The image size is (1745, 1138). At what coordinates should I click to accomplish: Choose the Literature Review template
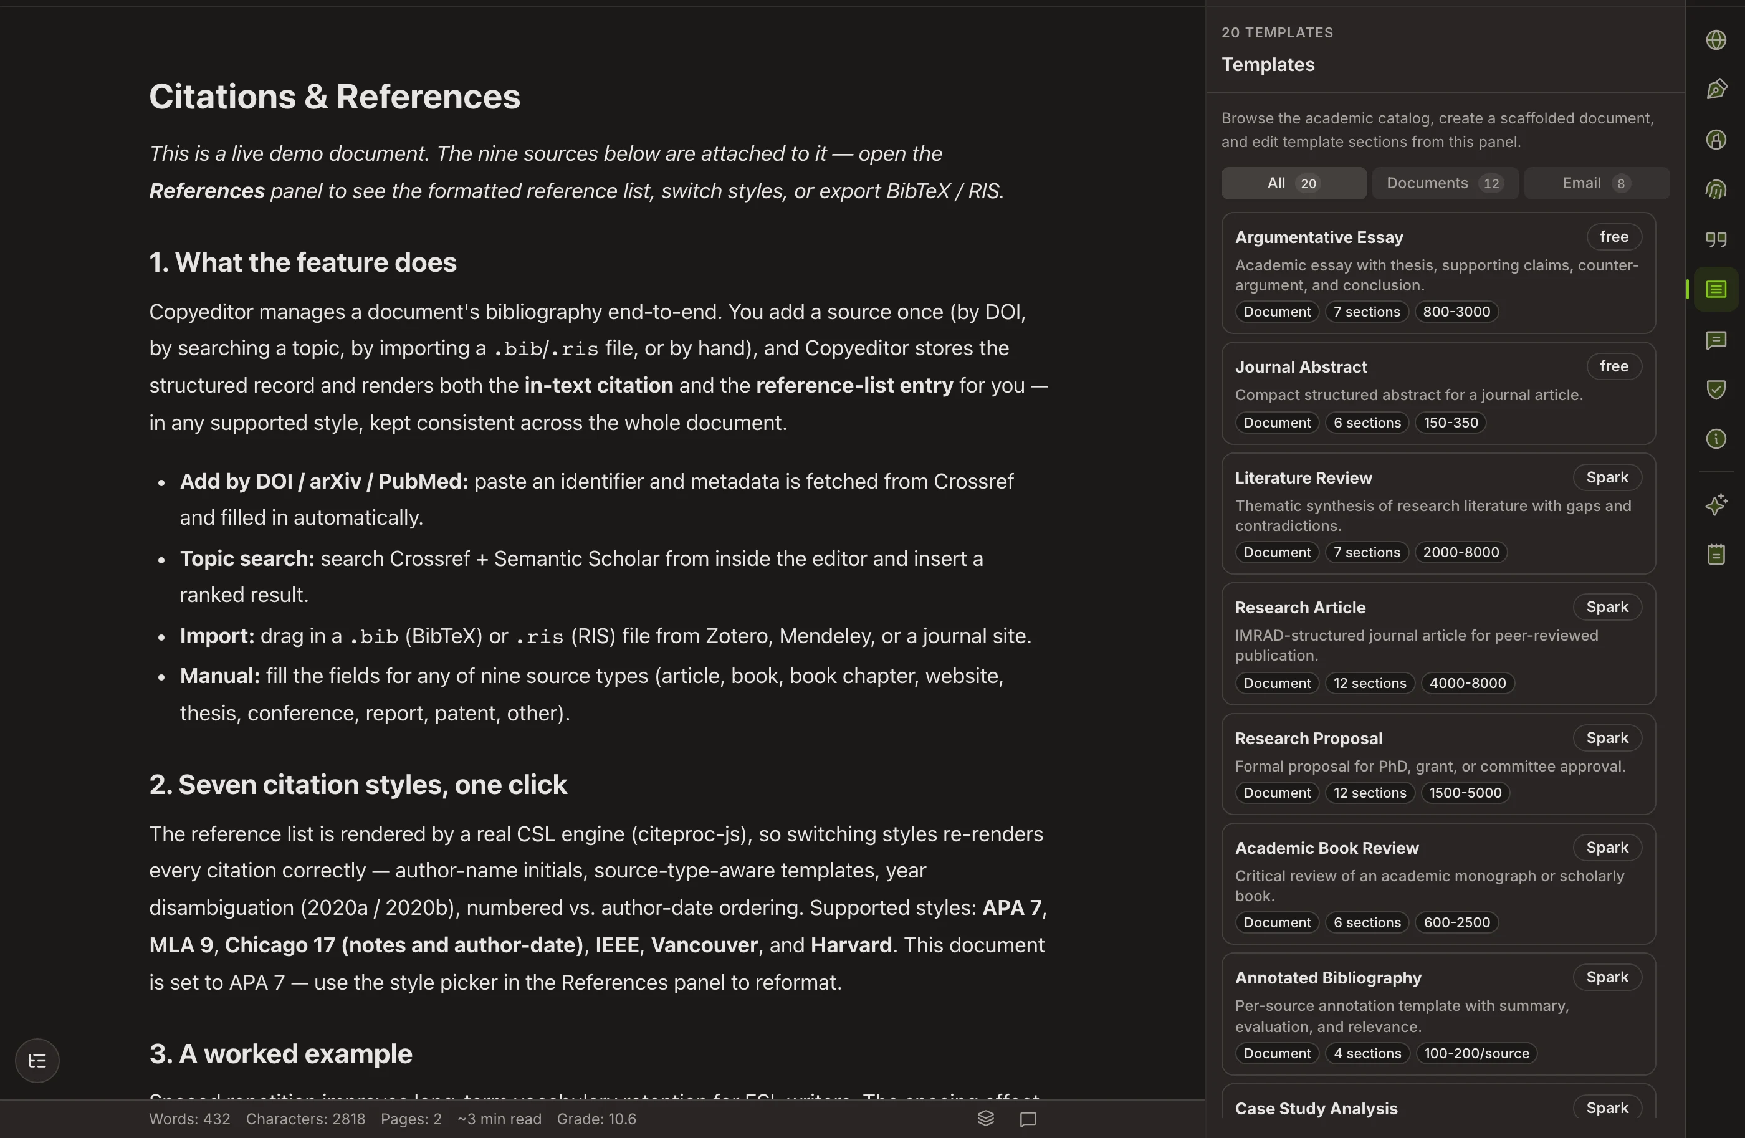tap(1438, 514)
